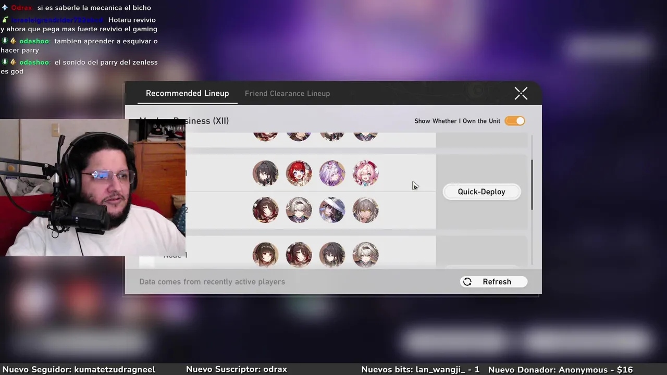Select the character wearing a white hat
This screenshot has height=375, width=667.
click(332, 210)
